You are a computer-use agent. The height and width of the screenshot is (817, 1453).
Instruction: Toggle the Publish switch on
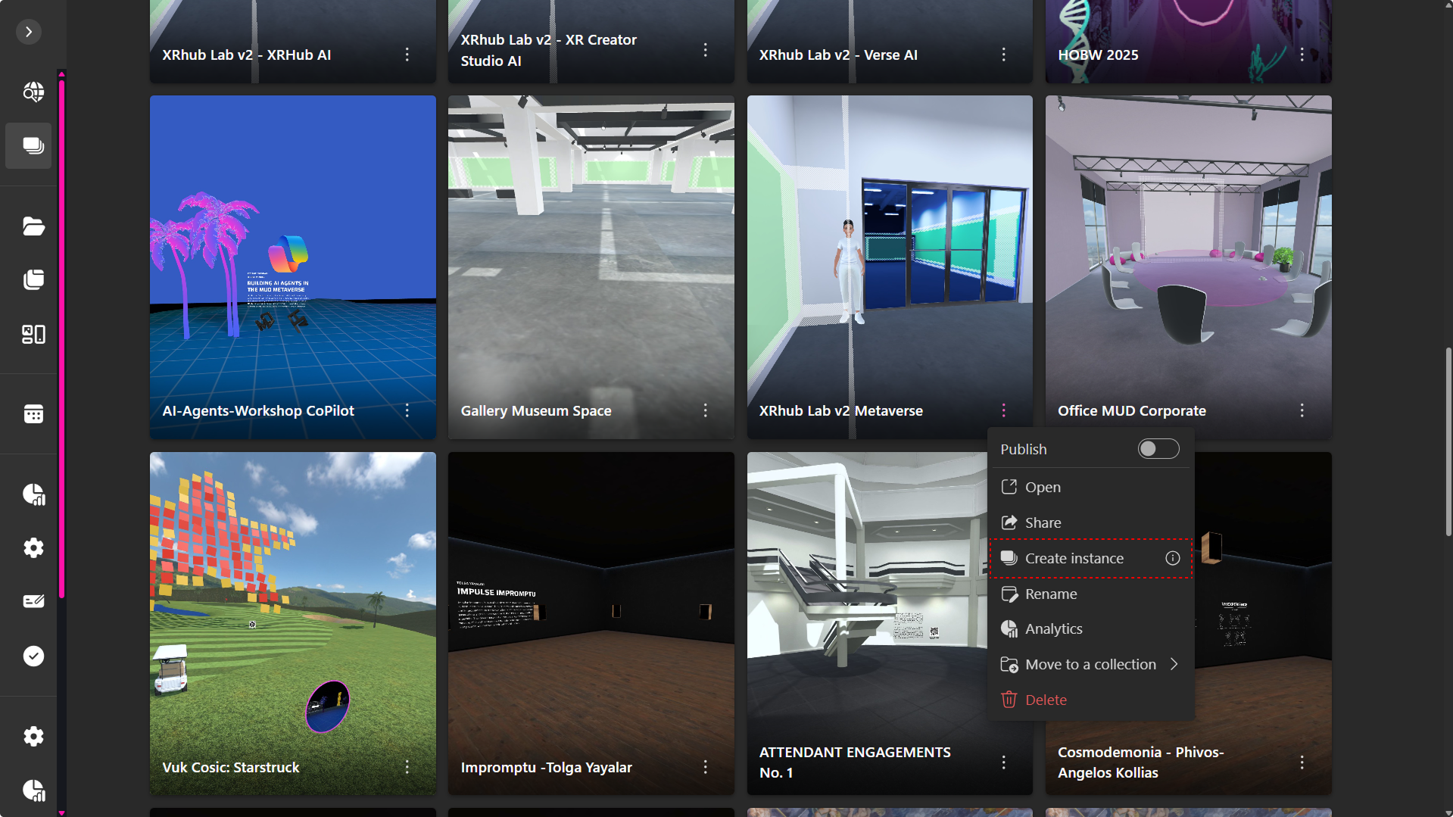1158,449
